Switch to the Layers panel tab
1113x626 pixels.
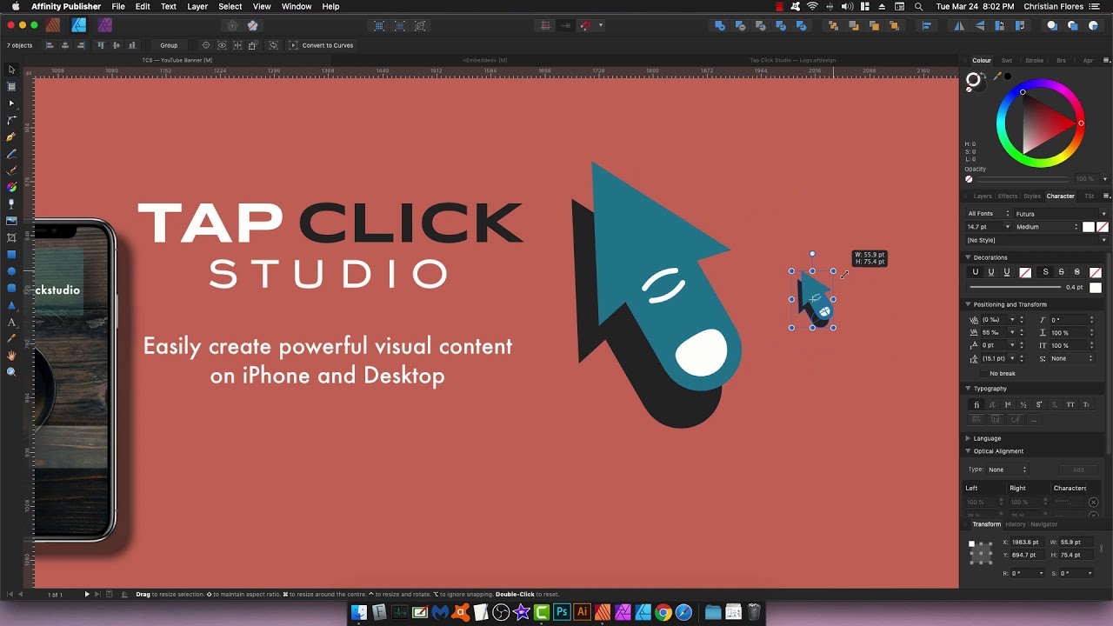coord(983,196)
